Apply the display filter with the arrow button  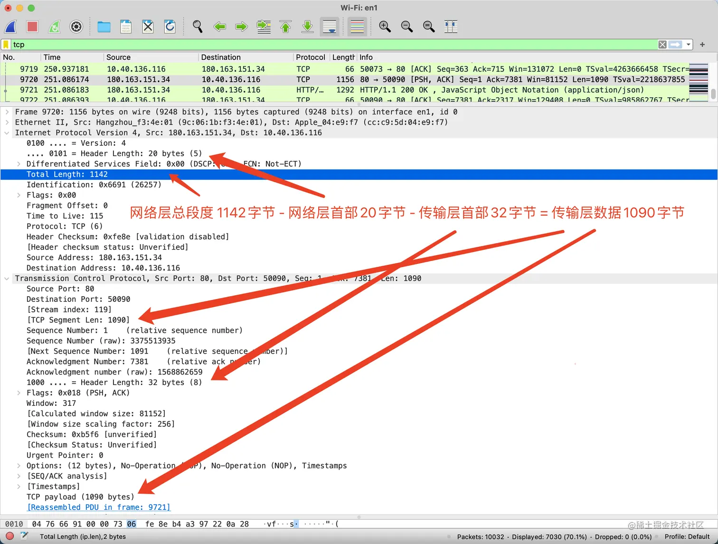tap(675, 45)
